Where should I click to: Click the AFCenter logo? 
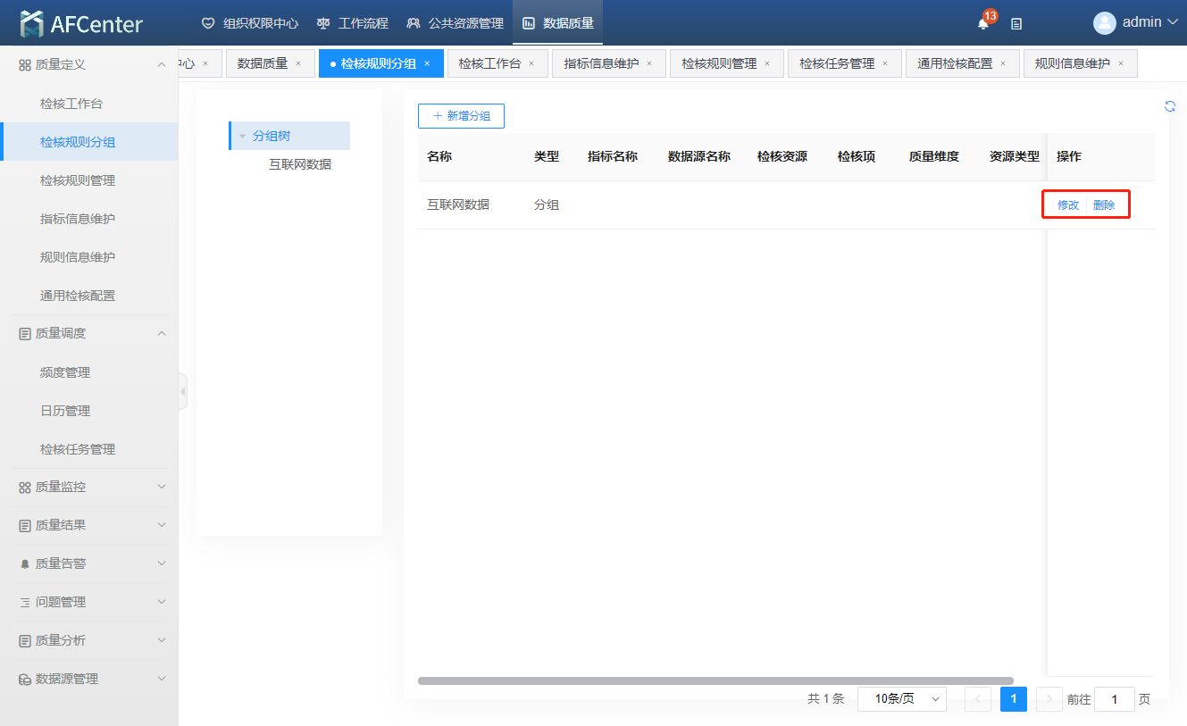(81, 23)
